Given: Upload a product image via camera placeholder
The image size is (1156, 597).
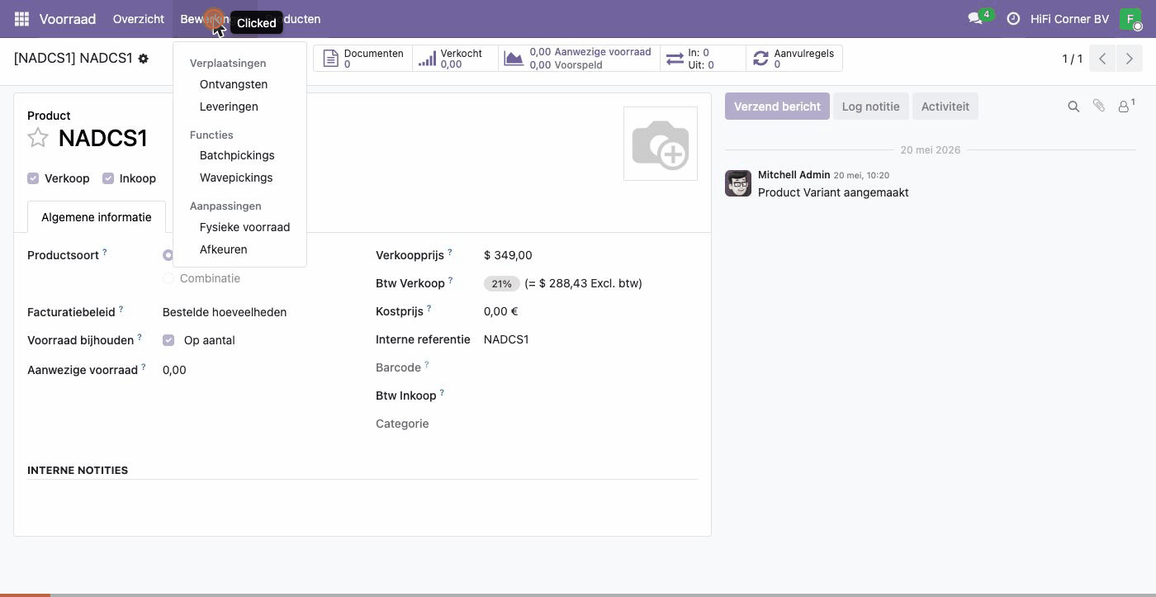Looking at the screenshot, I should (x=661, y=144).
